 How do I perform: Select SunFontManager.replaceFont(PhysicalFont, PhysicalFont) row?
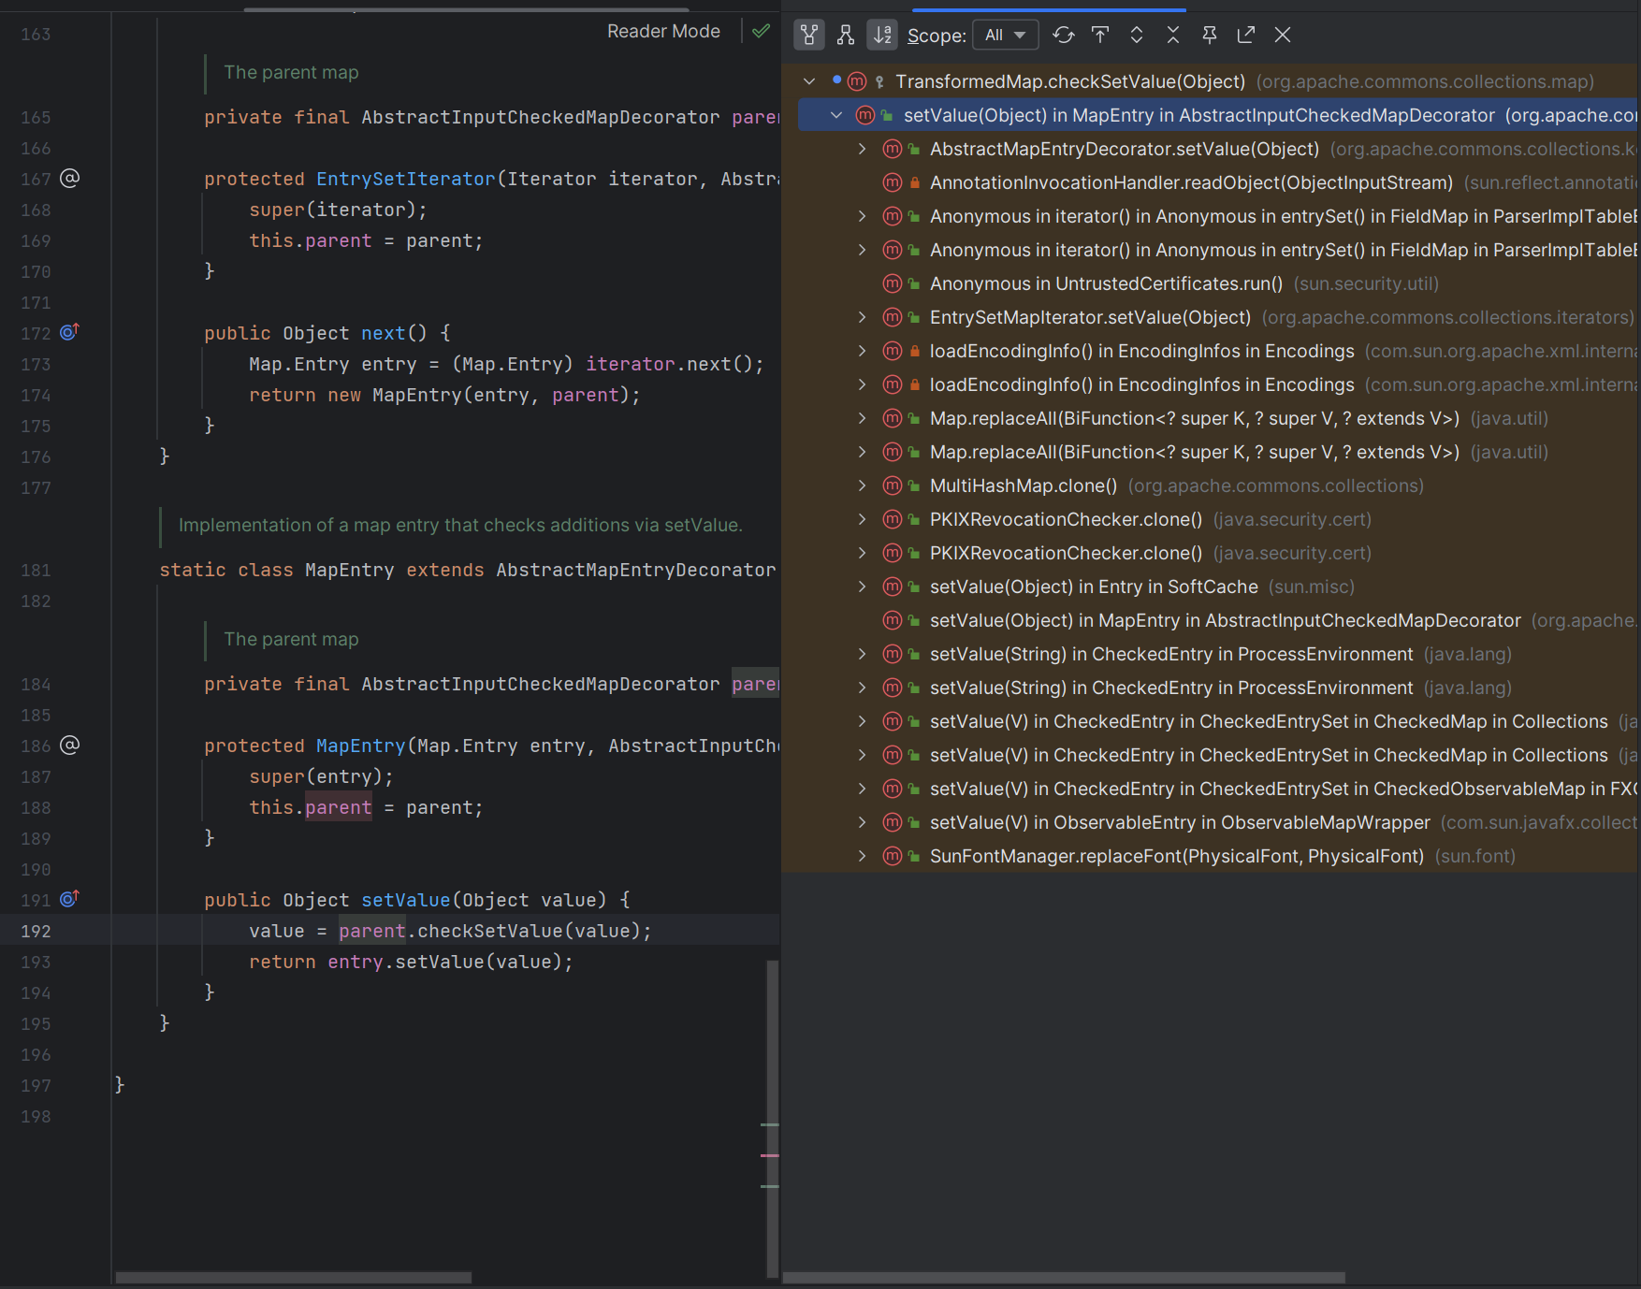pos(1211,856)
